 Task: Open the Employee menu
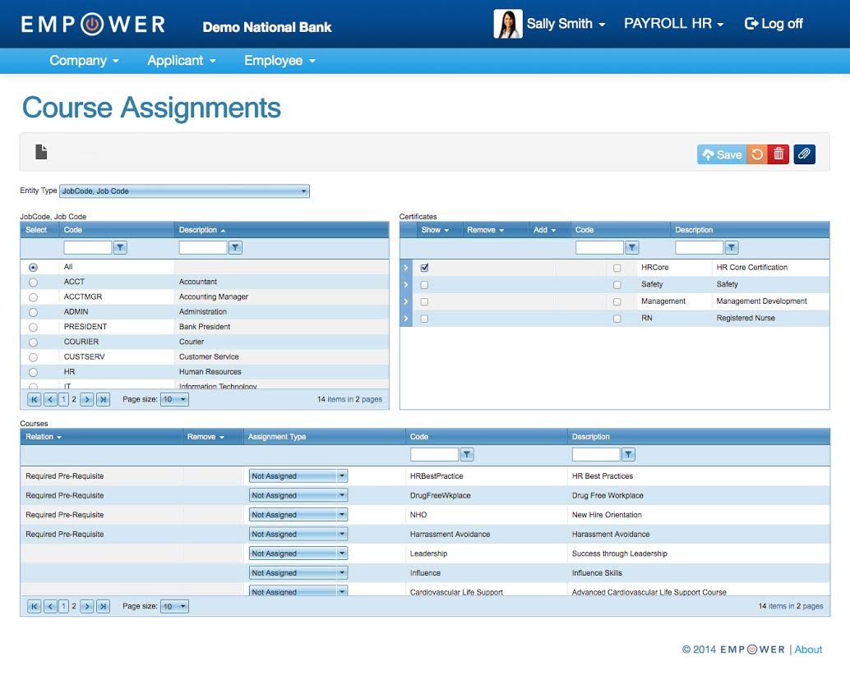coord(279,61)
